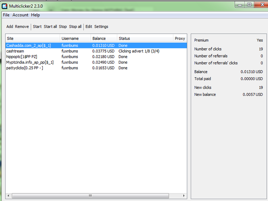
Task: Sort by the Site column header
Action: [x=33, y=38]
